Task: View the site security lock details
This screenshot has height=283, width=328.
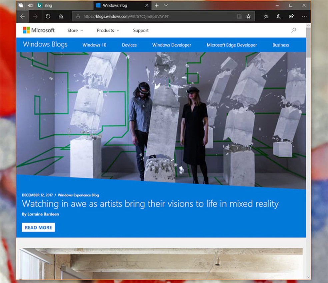Action: 78,16
